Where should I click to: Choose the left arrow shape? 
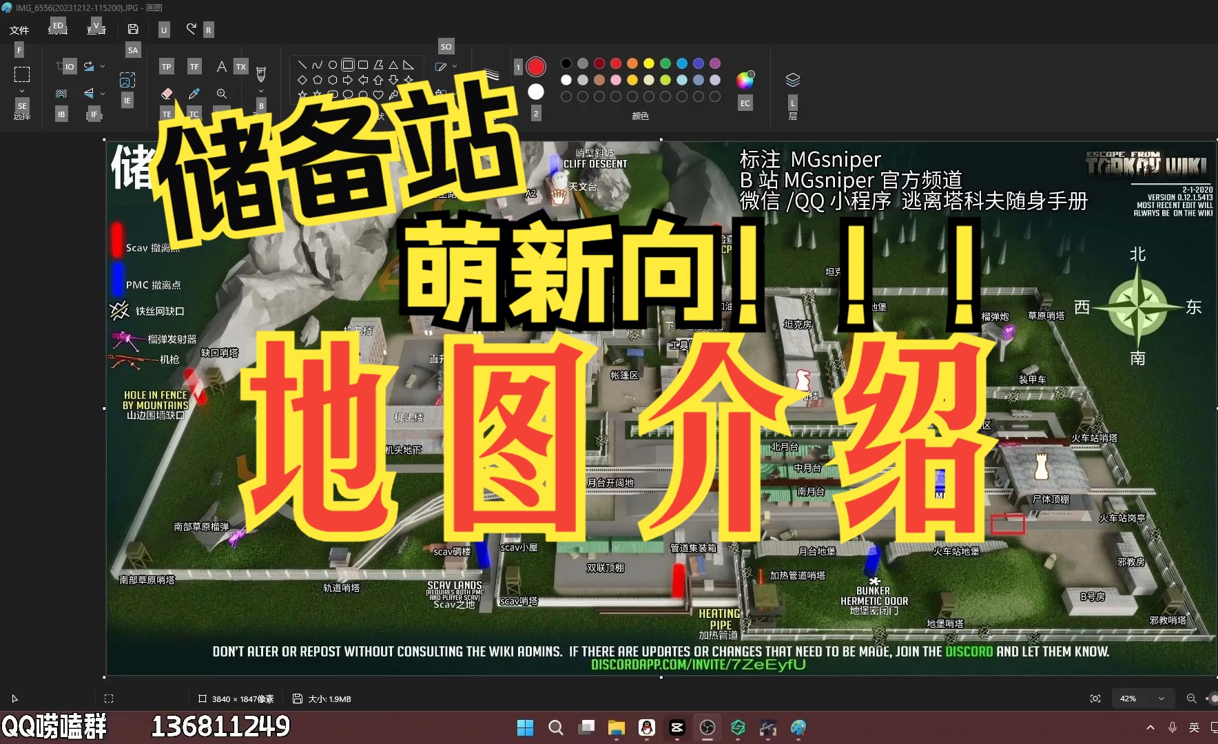click(x=363, y=80)
